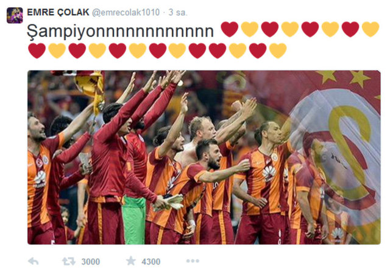View the 4300 favorites count
The image size is (390, 276).
pos(151,261)
